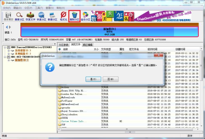Click the vertical scrollbar down arrow
Screen dimensions: 205x139
click(201, 126)
